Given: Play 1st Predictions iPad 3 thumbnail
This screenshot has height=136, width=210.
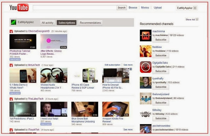Looking at the screenshot, I should click(23, 109).
